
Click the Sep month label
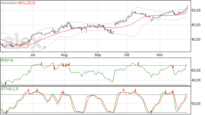[98, 55]
